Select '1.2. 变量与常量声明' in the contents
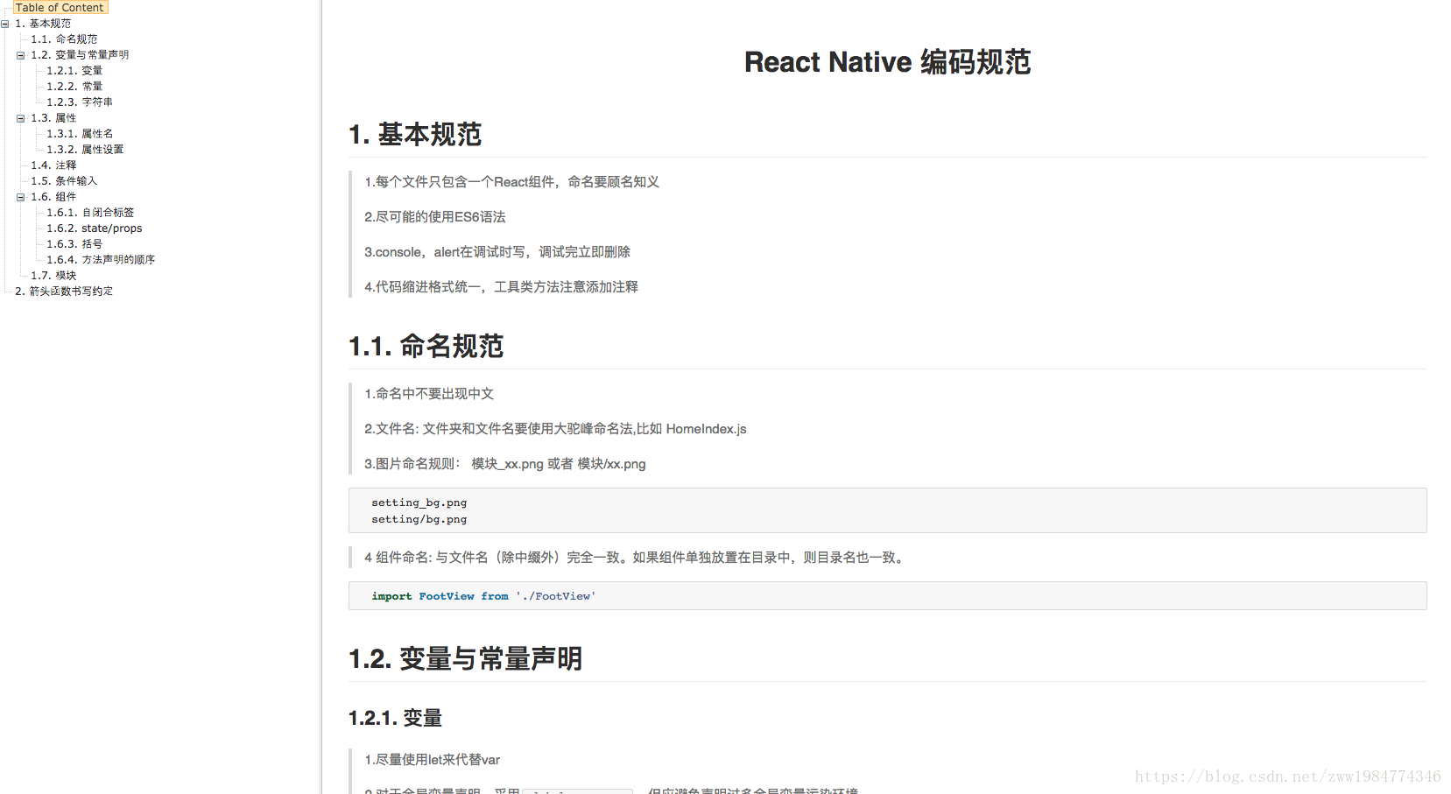 [x=80, y=55]
